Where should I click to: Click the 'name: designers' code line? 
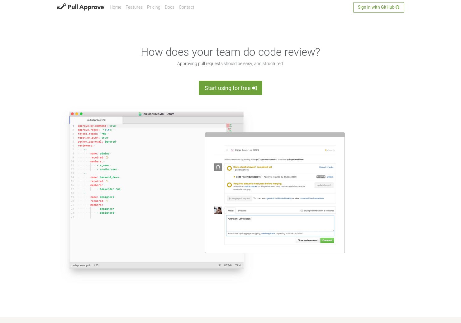pos(102,197)
